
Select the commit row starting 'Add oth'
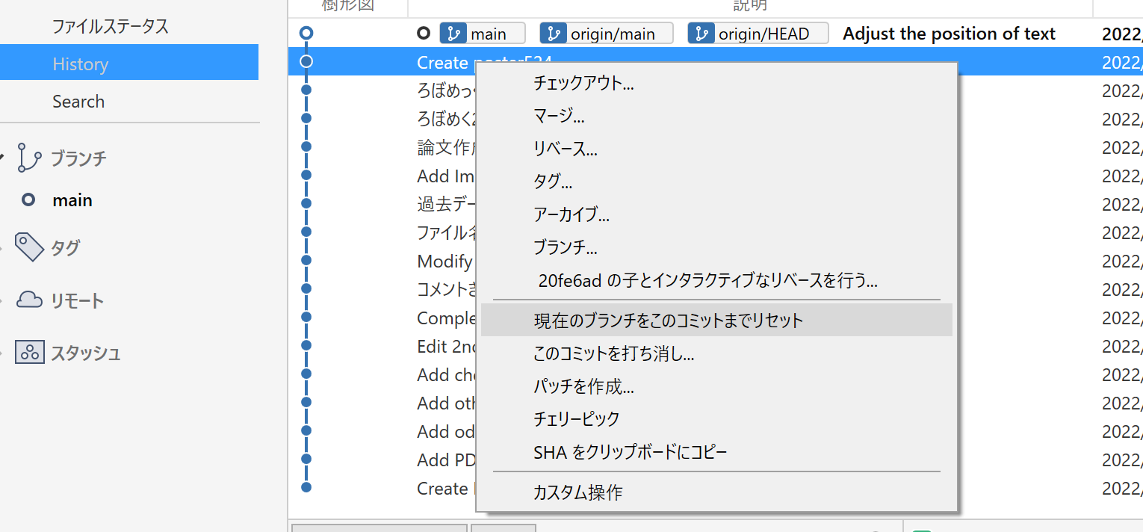pos(446,403)
